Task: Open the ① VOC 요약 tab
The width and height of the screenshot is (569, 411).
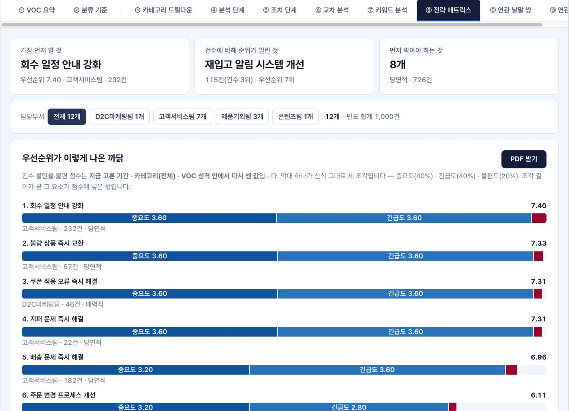Action: (x=37, y=10)
